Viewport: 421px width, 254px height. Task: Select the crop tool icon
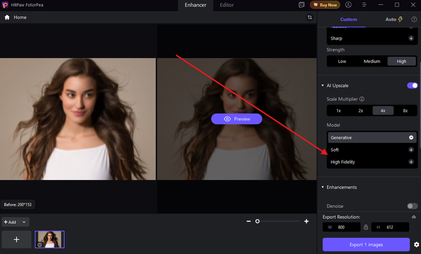[x=310, y=17]
